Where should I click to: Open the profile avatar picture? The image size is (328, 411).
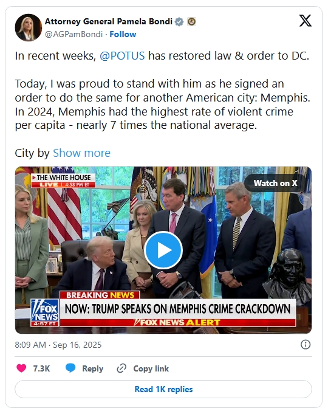(x=29, y=27)
